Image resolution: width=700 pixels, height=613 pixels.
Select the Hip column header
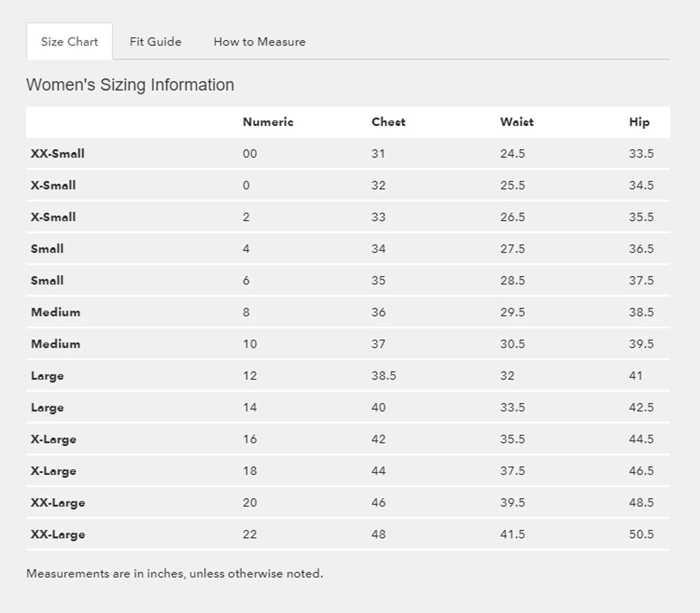[x=639, y=122]
